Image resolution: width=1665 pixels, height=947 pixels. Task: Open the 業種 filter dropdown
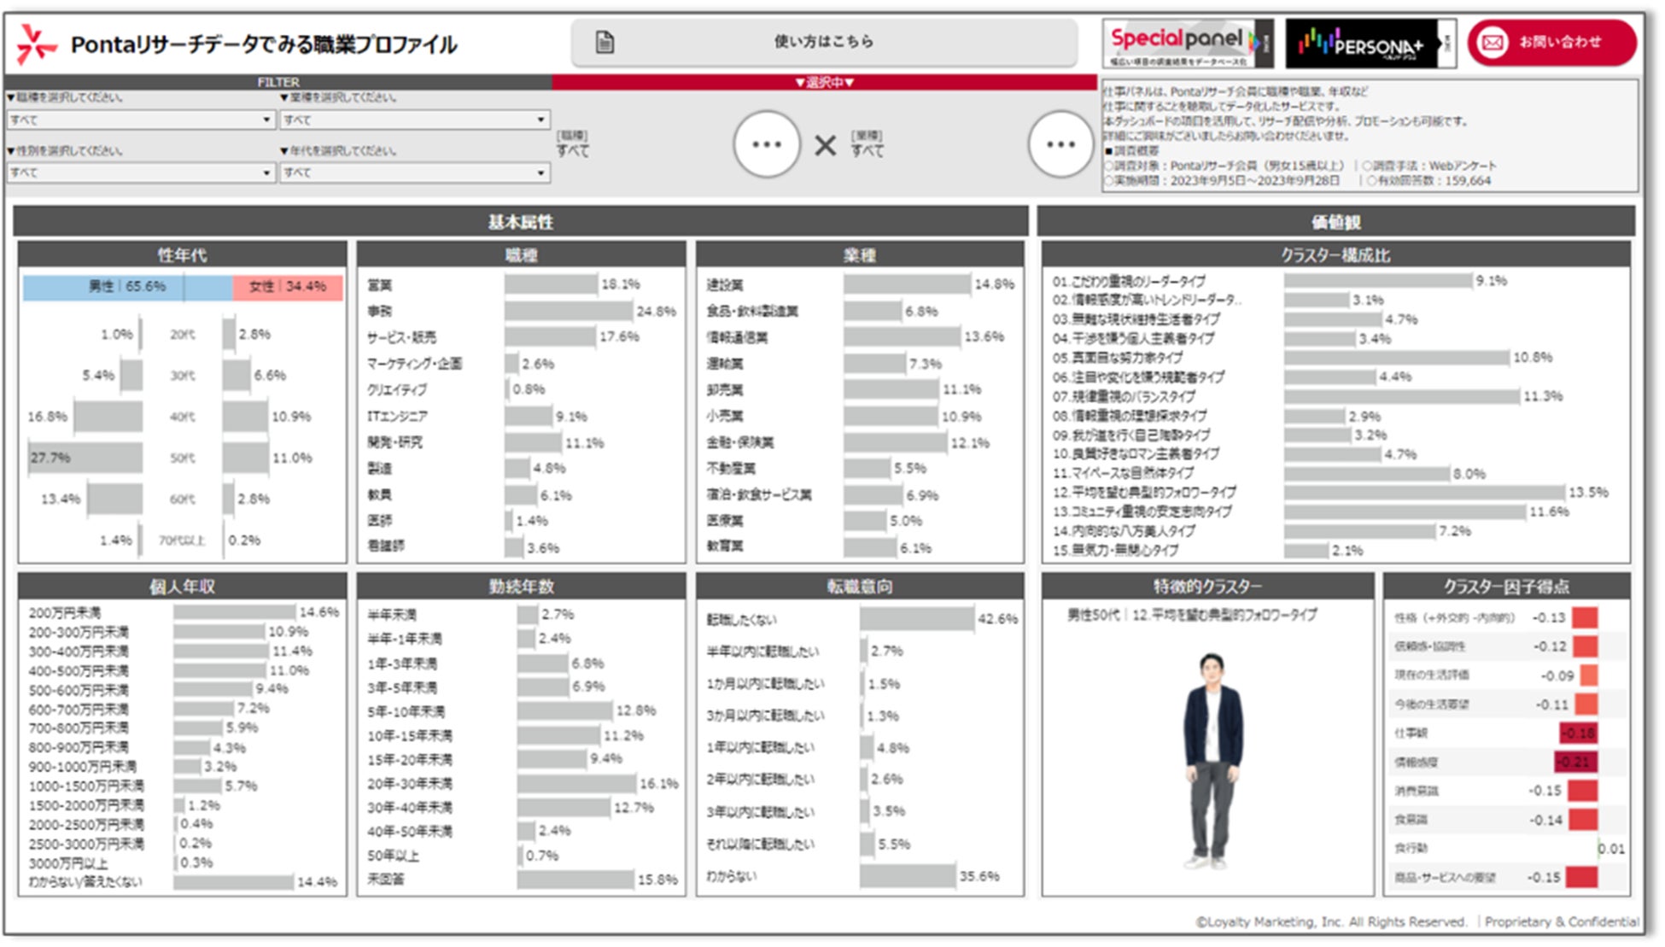click(414, 120)
